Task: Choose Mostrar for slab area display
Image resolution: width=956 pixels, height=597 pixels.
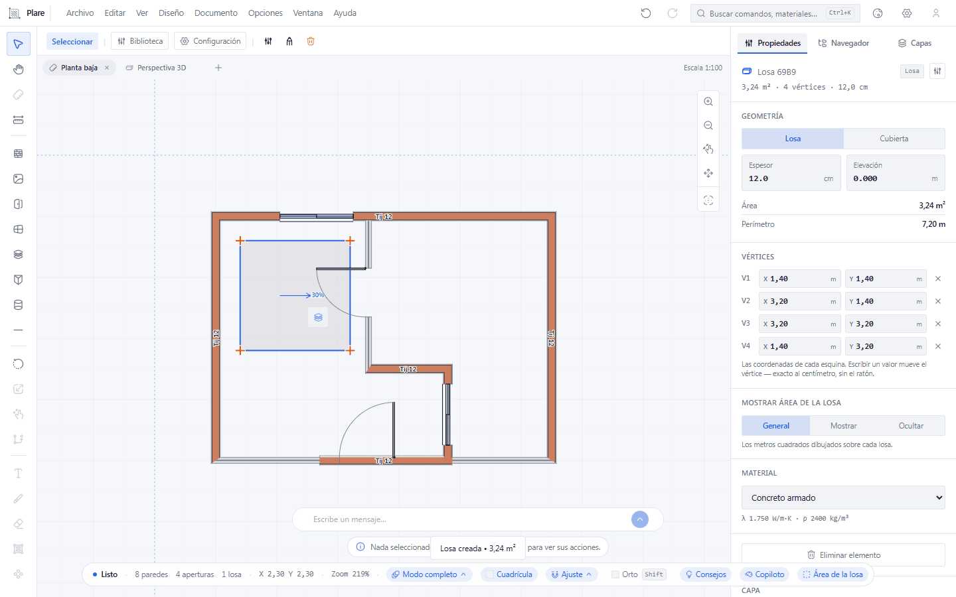Action: click(843, 426)
